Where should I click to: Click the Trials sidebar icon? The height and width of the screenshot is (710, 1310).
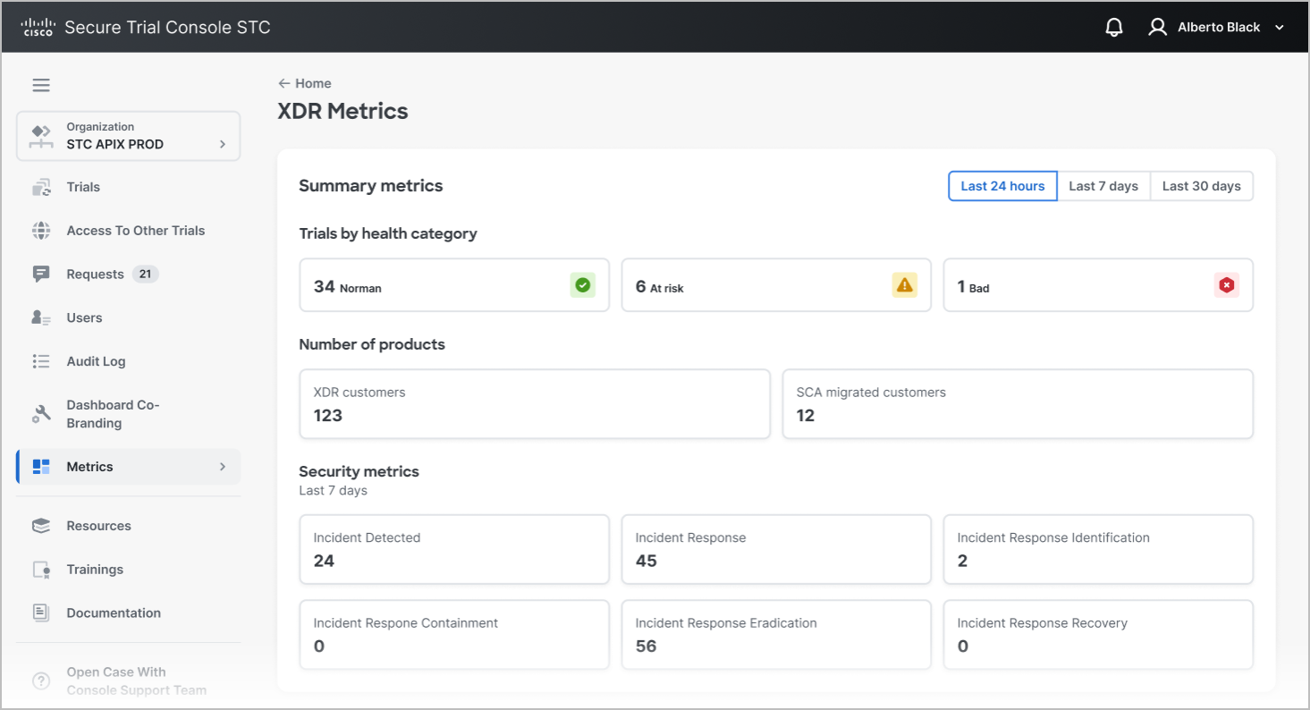click(x=41, y=187)
